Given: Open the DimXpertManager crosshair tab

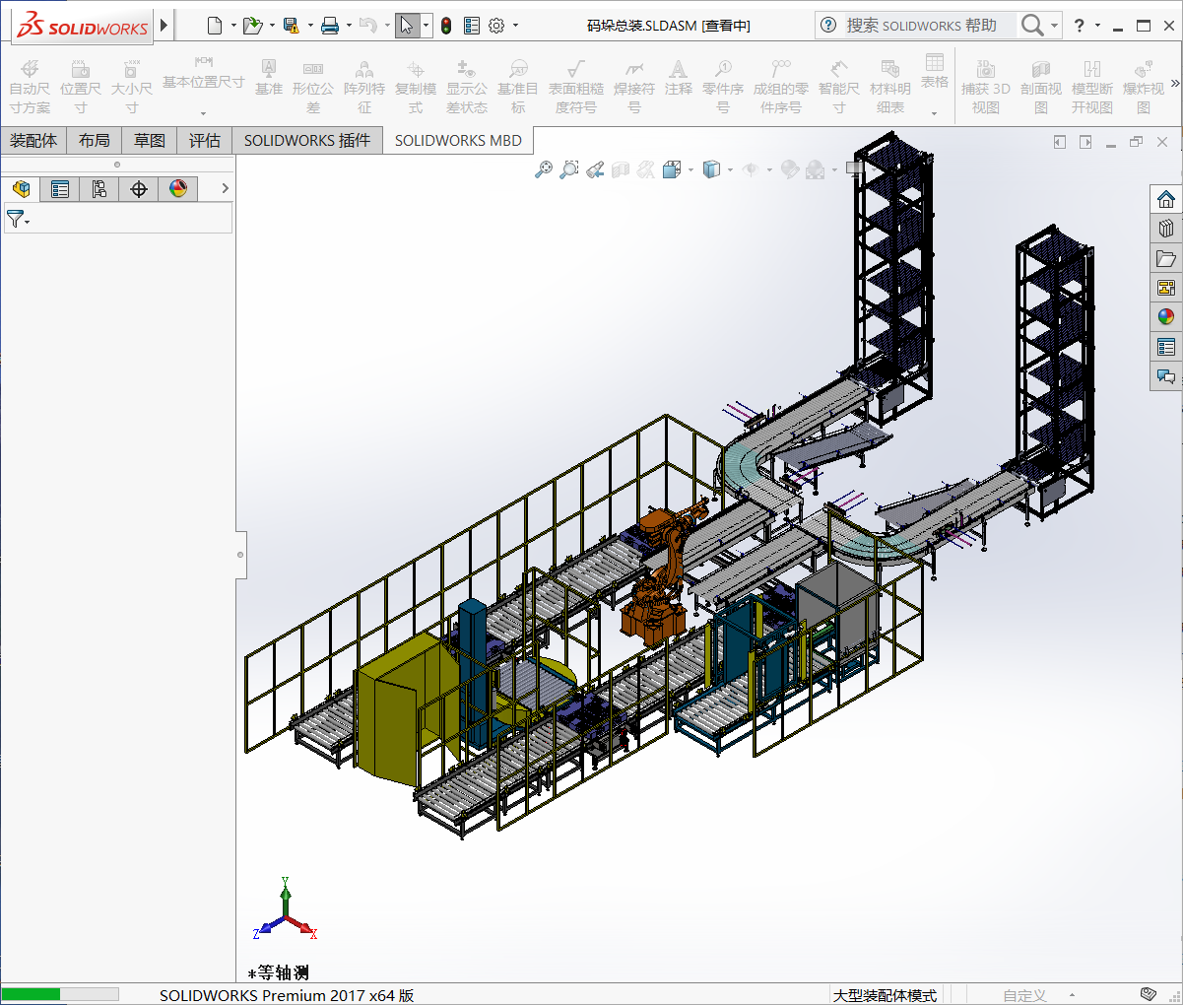Looking at the screenshot, I should point(139,189).
